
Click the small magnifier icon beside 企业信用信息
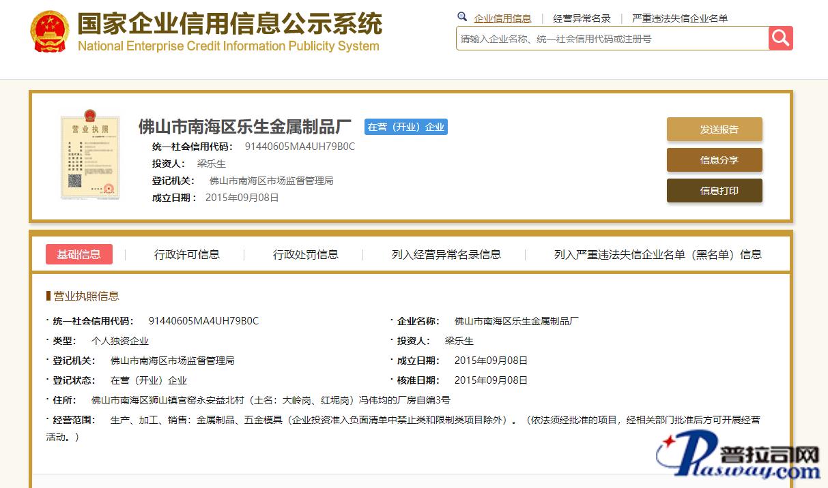pyautogui.click(x=462, y=17)
